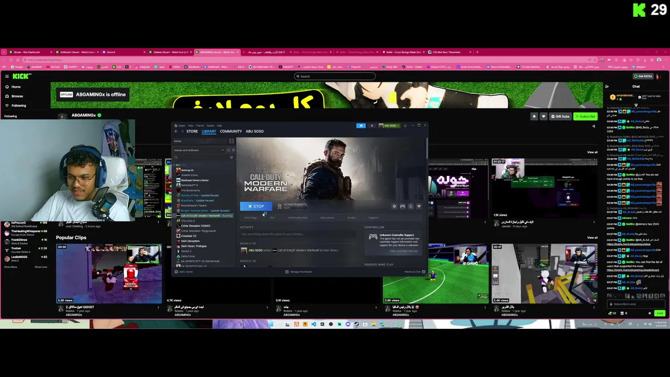Open Kick sidebar hamburger menu
The width and height of the screenshot is (670, 377).
click(x=7, y=76)
